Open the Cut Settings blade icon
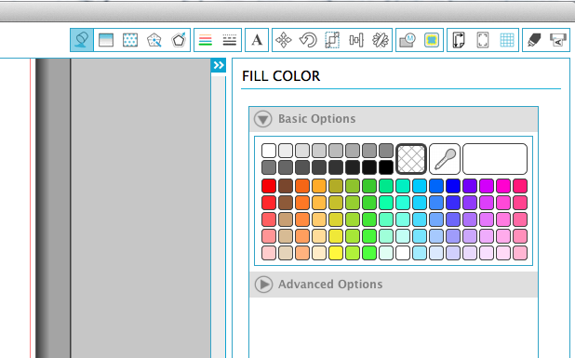The image size is (575, 358). coord(534,40)
